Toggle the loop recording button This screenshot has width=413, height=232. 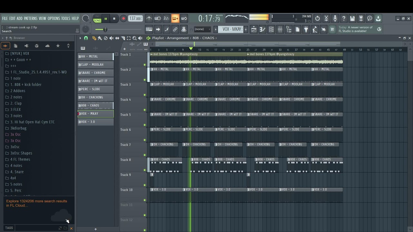184,18
